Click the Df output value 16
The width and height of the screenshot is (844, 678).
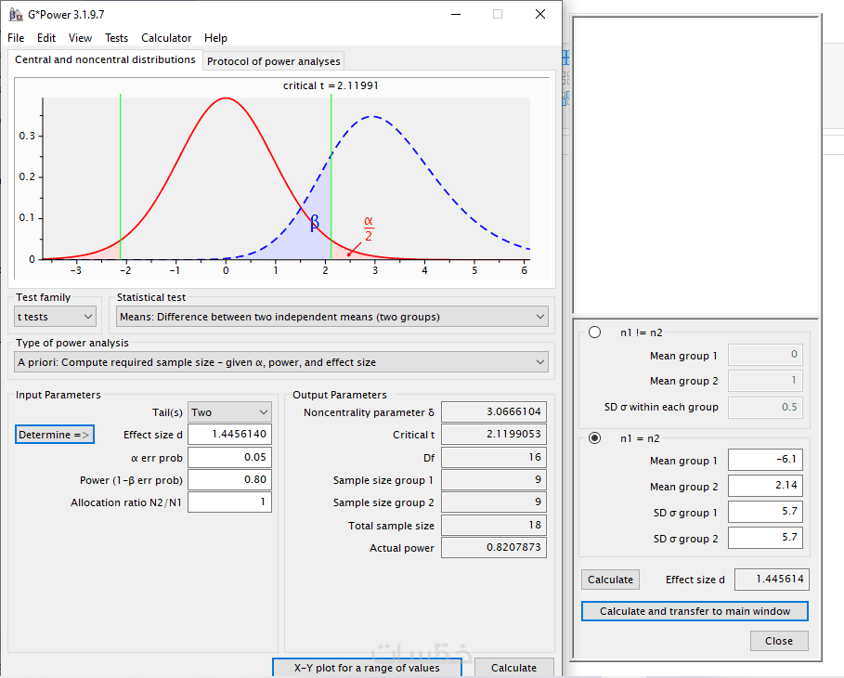tap(494, 457)
